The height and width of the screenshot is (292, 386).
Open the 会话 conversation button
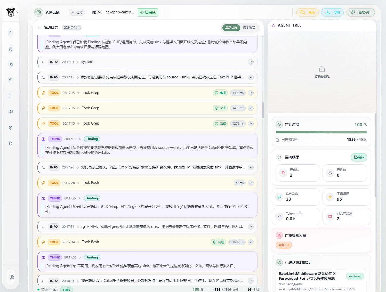(x=307, y=12)
